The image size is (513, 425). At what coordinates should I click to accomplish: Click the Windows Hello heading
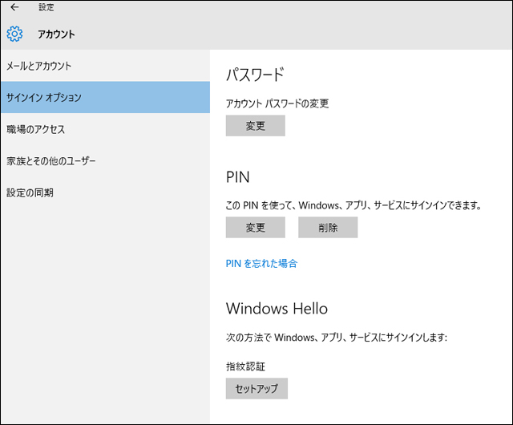click(x=277, y=309)
